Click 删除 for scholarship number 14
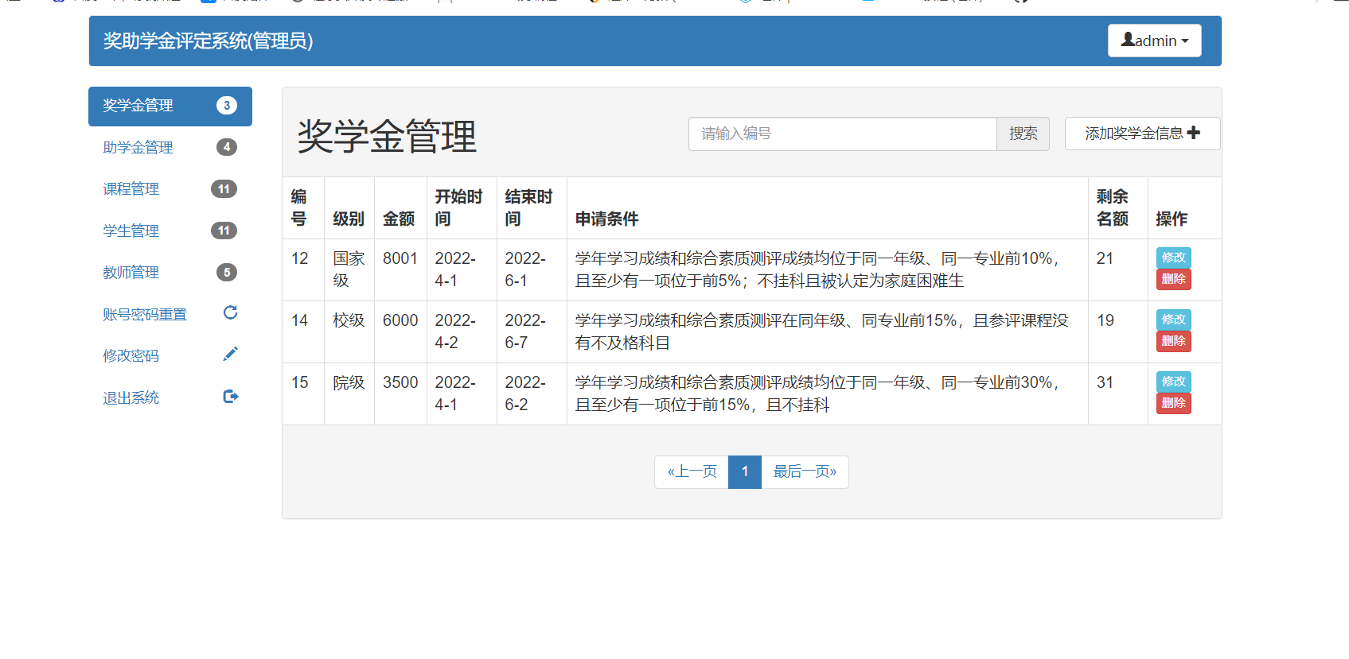This screenshot has width=1349, height=659. point(1173,341)
